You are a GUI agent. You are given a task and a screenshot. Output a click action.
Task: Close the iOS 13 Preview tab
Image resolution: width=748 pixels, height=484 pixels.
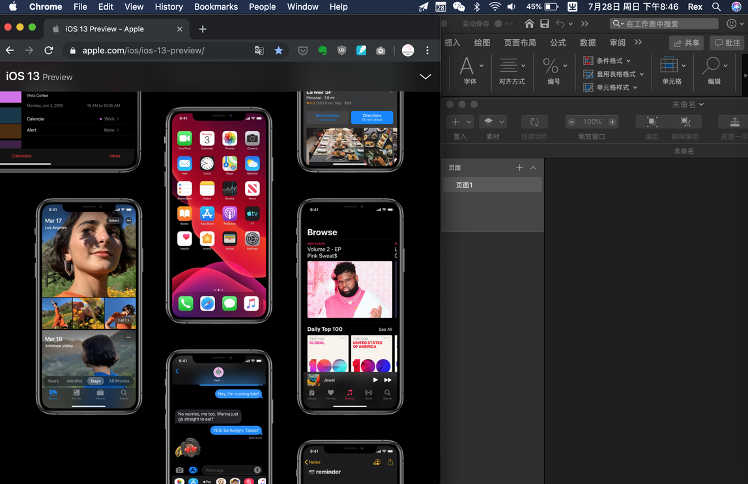click(x=179, y=29)
